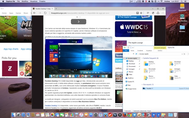Refresh the Explorer address bar

[x=184, y=54]
